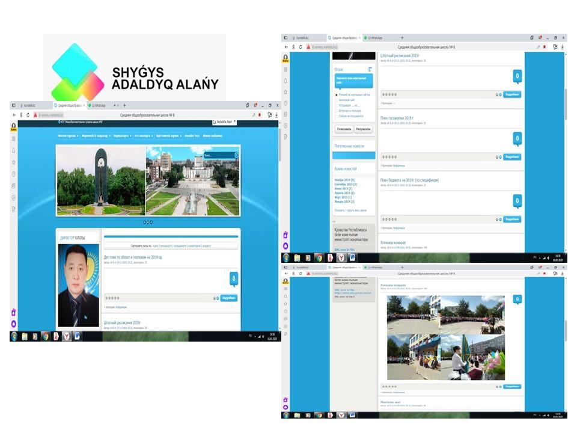Click the yellow login icon in left window sidebar
The image size is (577, 433).
point(14,127)
